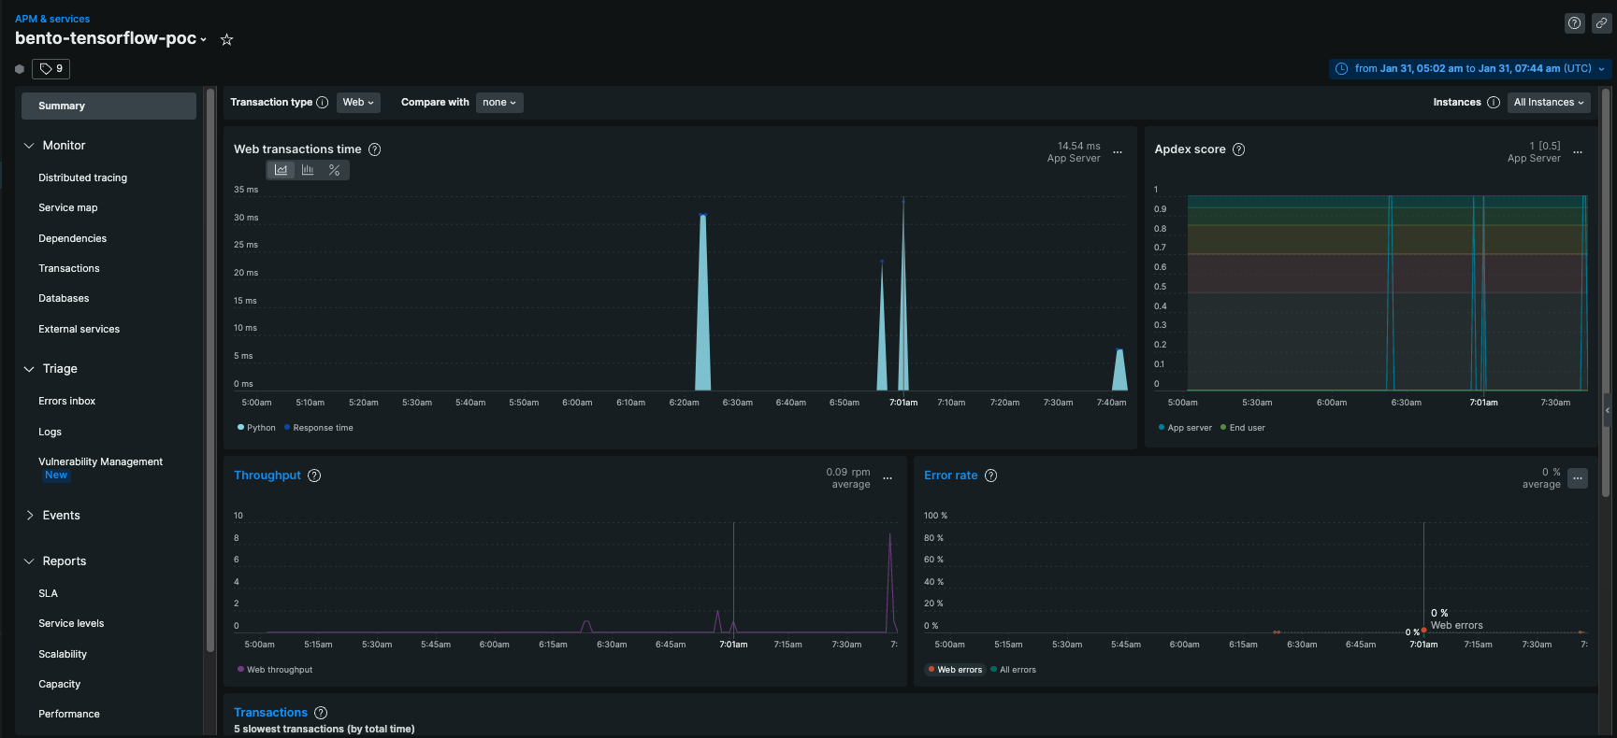
Task: Click the clock icon in time picker
Action: pyautogui.click(x=1341, y=68)
